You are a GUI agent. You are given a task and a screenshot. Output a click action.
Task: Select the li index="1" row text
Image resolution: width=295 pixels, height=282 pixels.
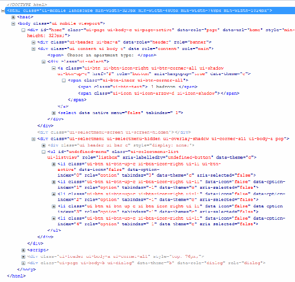171,184
